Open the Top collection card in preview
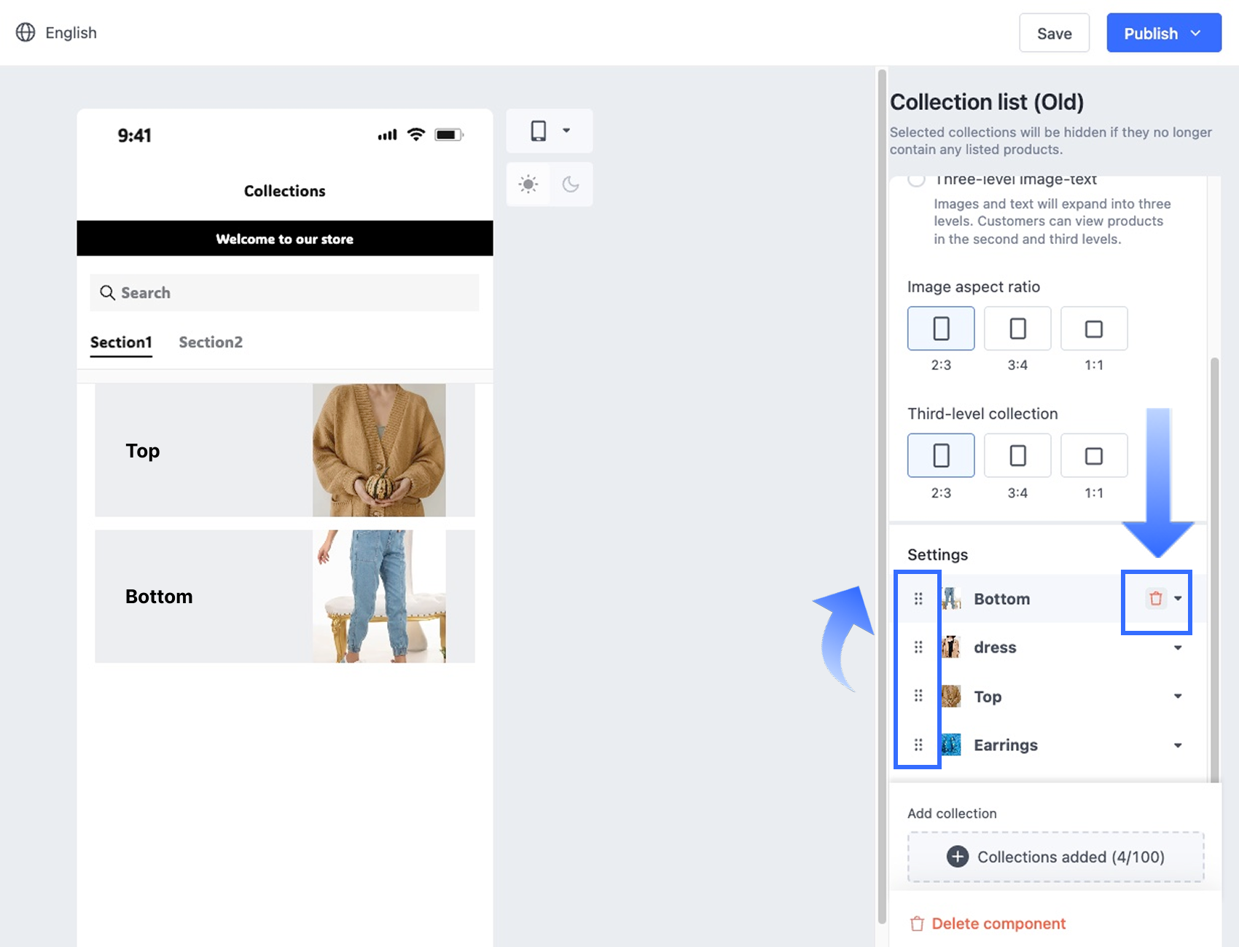Image resolution: width=1239 pixels, height=947 pixels. click(x=284, y=450)
